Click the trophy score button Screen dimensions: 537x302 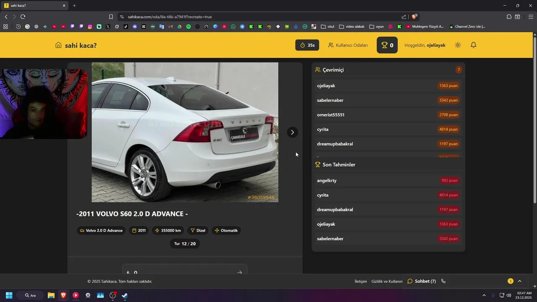pyautogui.click(x=387, y=45)
